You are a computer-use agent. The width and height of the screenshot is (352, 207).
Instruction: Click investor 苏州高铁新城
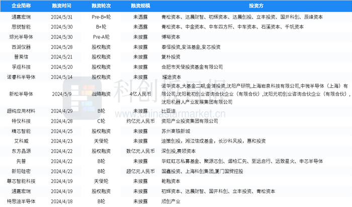[176, 131]
